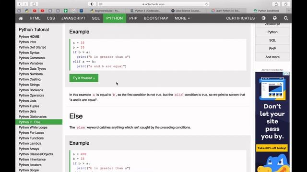The width and height of the screenshot is (307, 172).
Task: Open Python Strings in sidebar
Action: pyautogui.click(x=29, y=85)
